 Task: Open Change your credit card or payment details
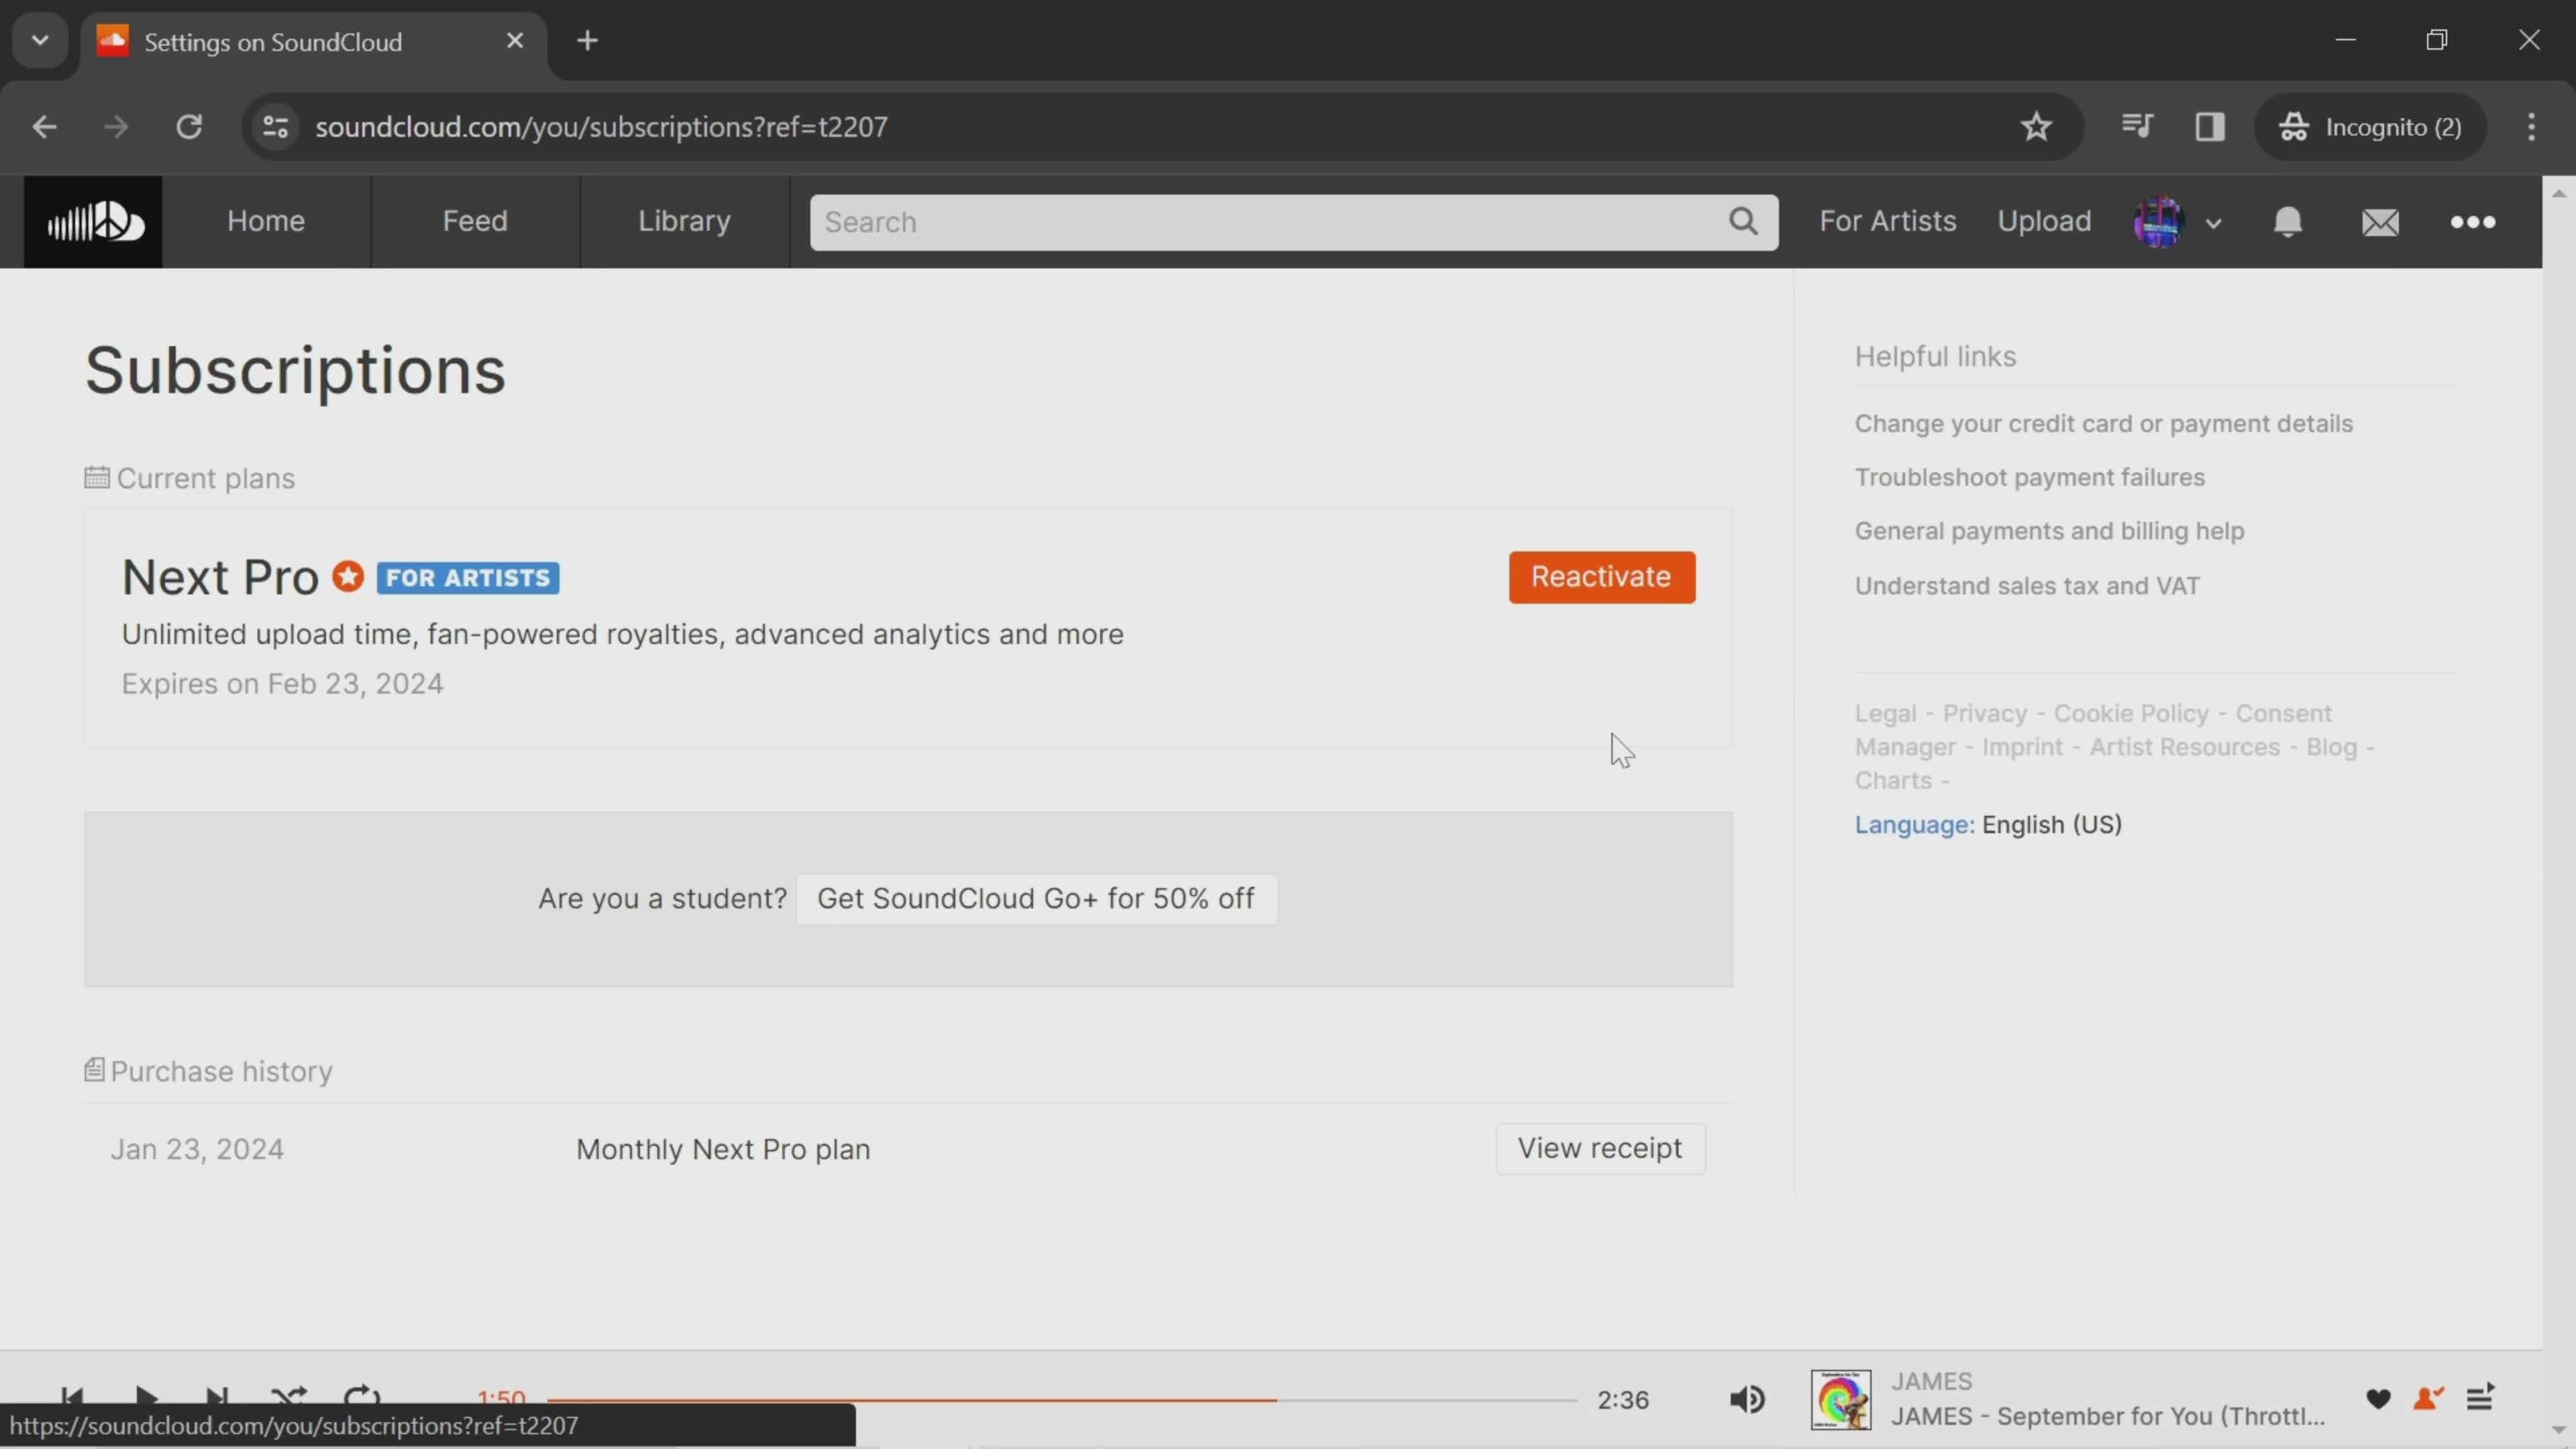(x=2103, y=424)
